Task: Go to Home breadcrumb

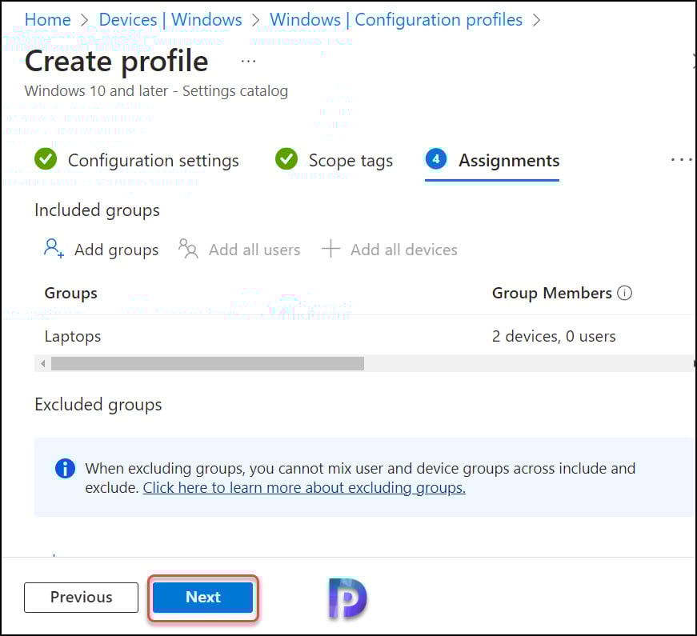Action: coord(47,19)
